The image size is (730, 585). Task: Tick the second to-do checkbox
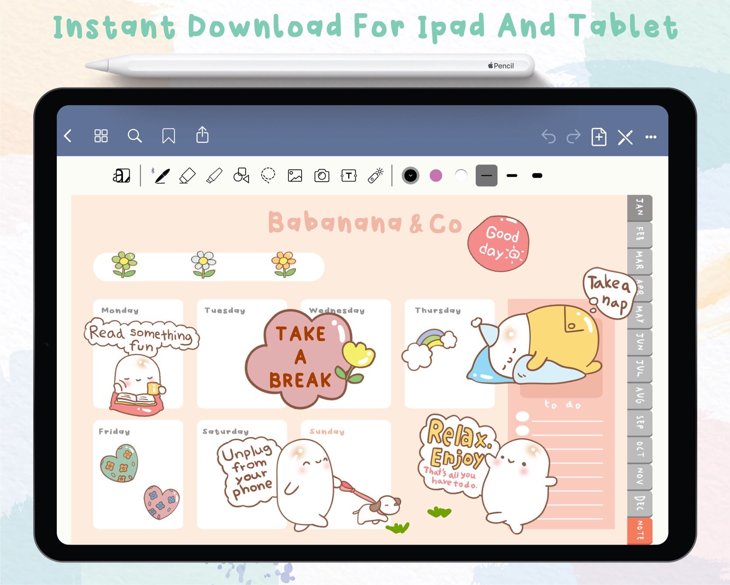click(x=523, y=430)
